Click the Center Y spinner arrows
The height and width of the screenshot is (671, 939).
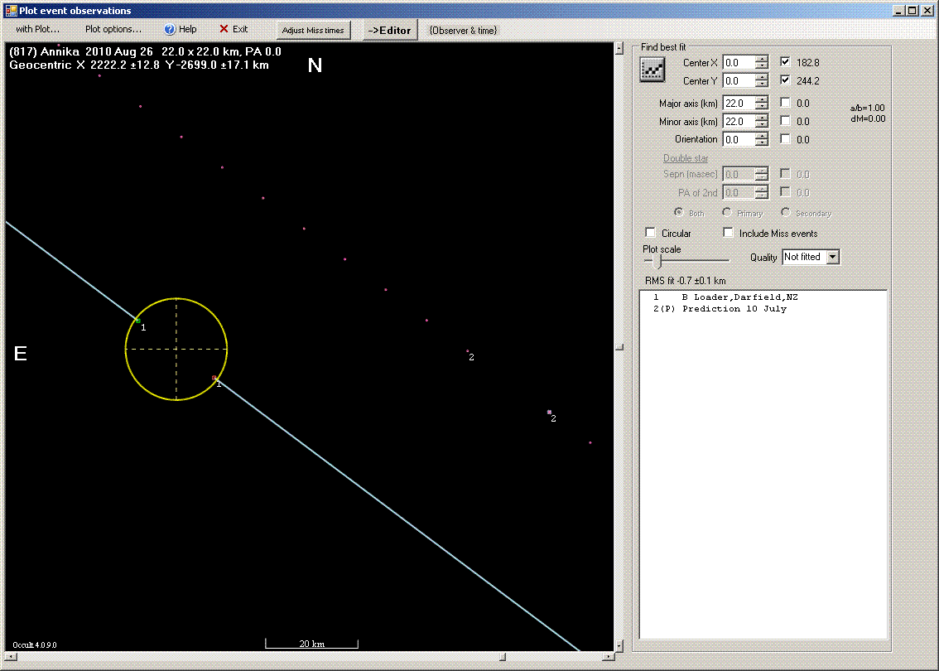coord(761,80)
